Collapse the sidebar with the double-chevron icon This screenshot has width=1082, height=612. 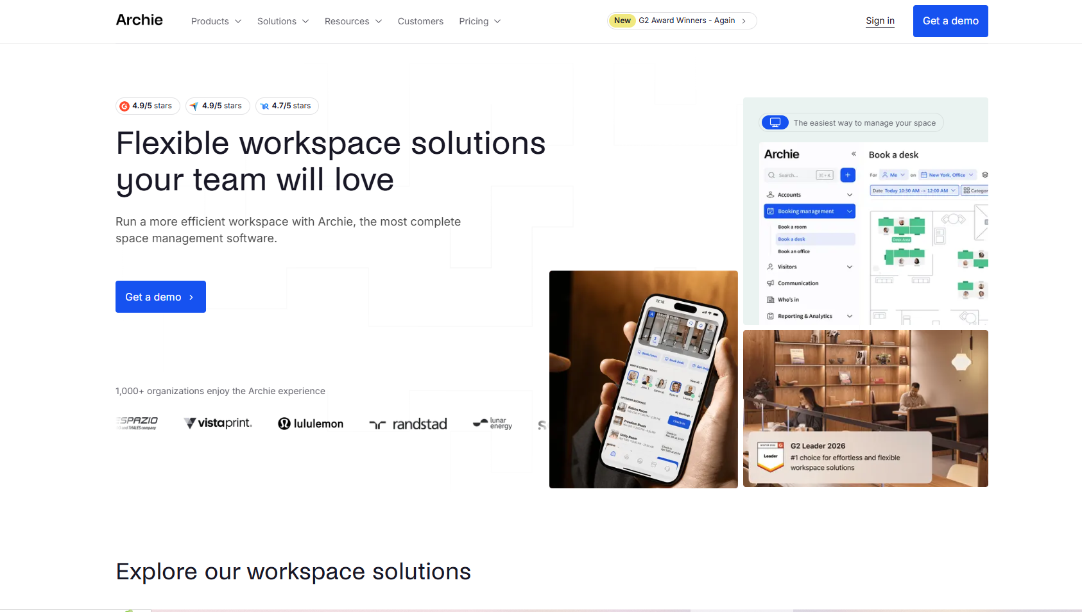pyautogui.click(x=854, y=154)
